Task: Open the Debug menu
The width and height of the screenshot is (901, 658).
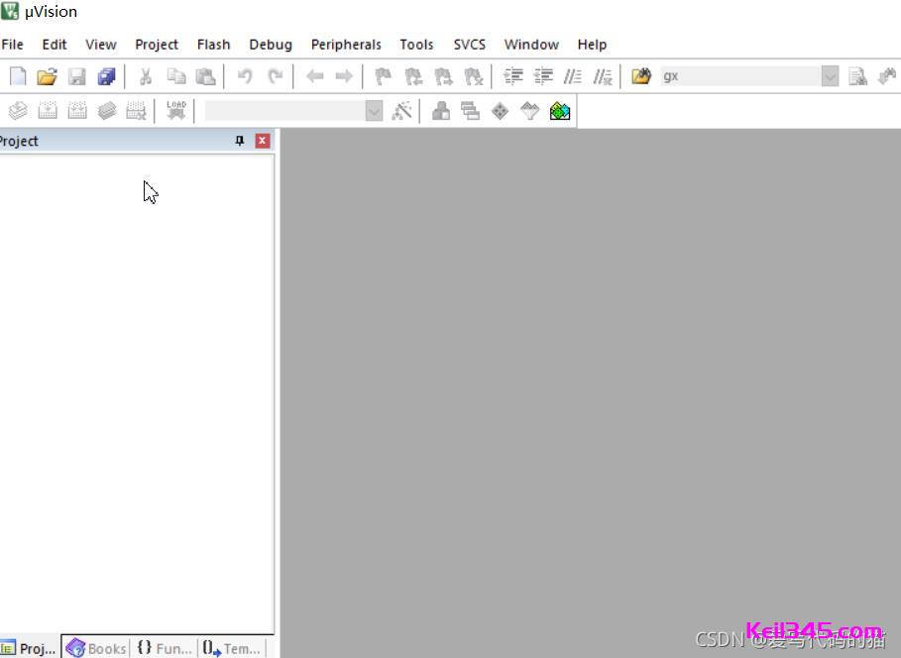Action: 271,45
